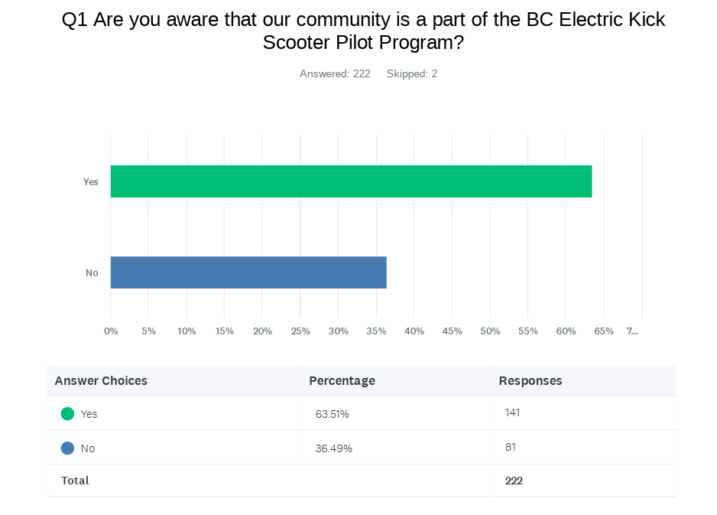The height and width of the screenshot is (515, 717).
Task: Click the Total row label
Action: coord(75,481)
